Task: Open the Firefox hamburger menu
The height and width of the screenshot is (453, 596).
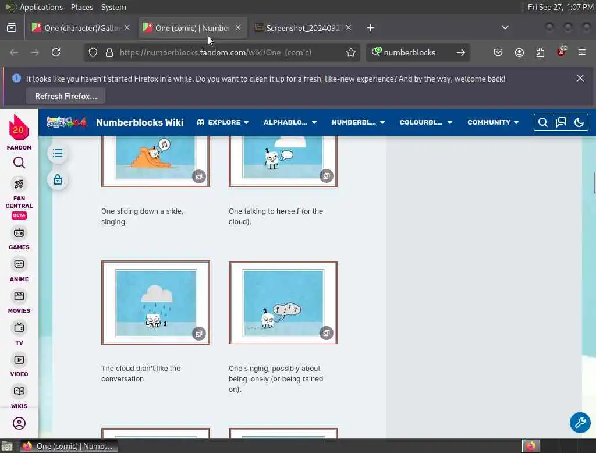Action: 582,52
